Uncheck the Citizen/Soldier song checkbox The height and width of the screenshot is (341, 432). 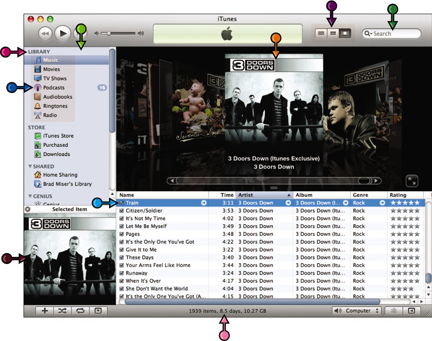pyautogui.click(x=121, y=211)
